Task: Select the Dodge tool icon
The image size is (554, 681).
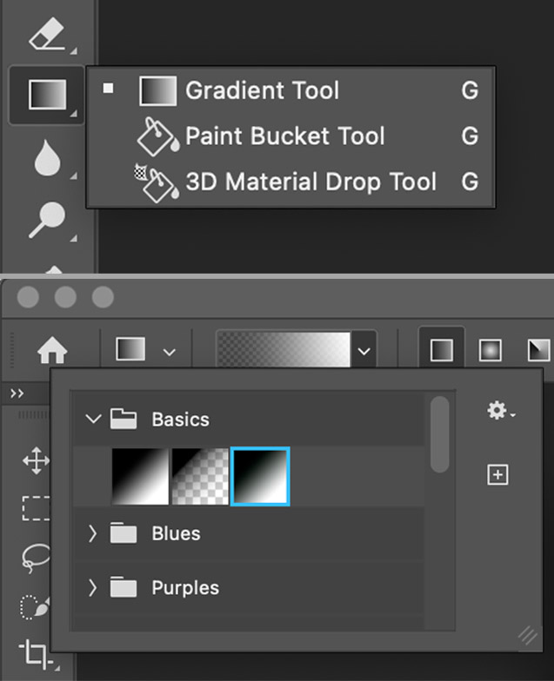Action: [x=47, y=219]
